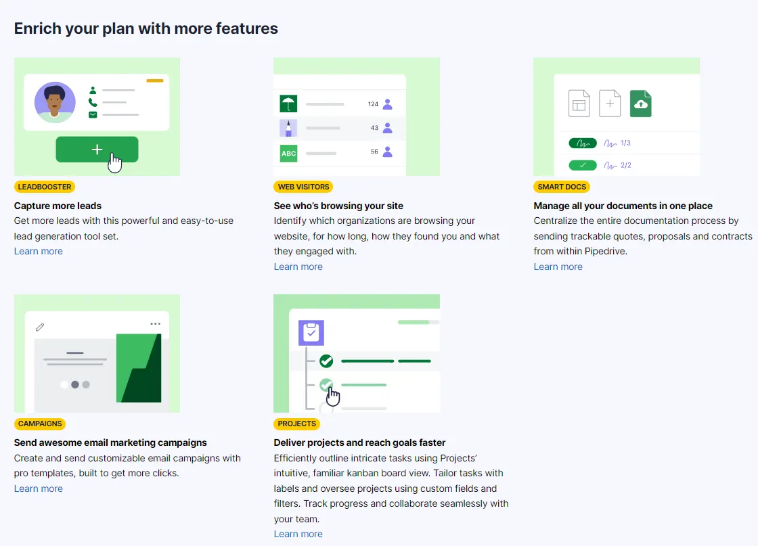Click the carousel dots in Campaigns image
The width and height of the screenshot is (758, 546).
75,384
